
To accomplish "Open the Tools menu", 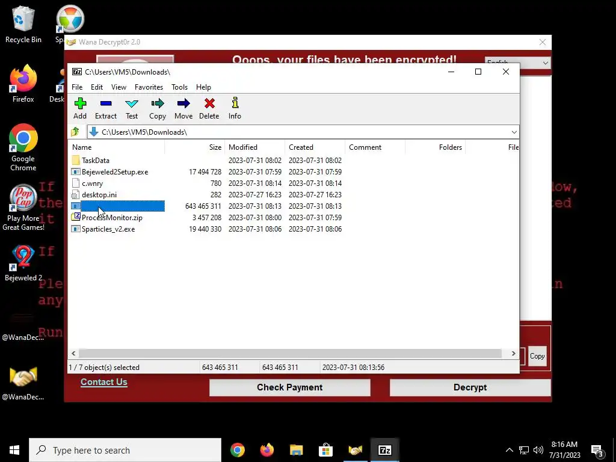I will pyautogui.click(x=179, y=87).
